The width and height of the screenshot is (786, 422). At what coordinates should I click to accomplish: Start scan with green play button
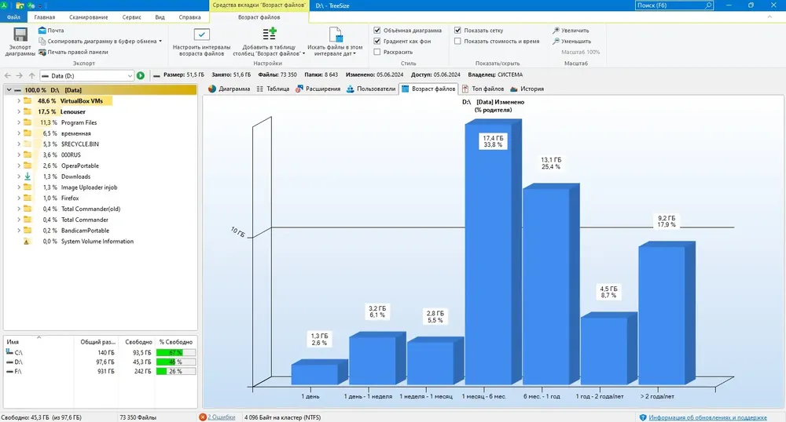click(141, 75)
